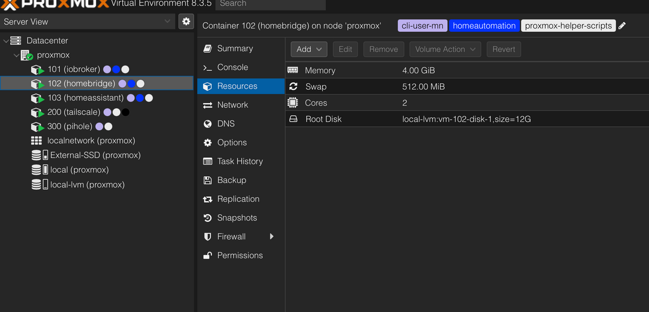The width and height of the screenshot is (649, 312).
Task: Click the Summary book icon
Action: (x=208, y=49)
